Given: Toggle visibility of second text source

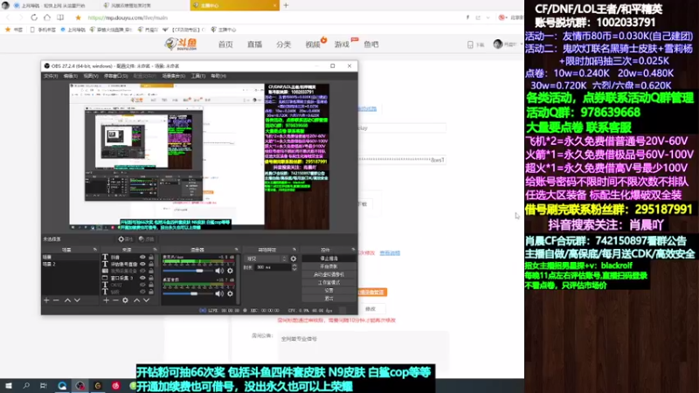Looking at the screenshot, I should pos(142,264).
